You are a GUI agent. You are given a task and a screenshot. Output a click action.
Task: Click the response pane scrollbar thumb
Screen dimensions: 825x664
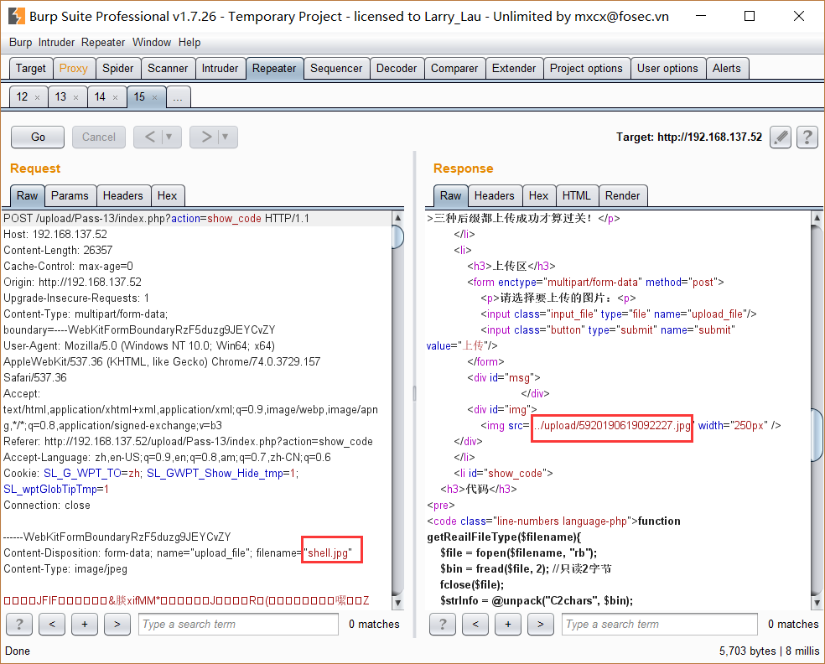click(x=817, y=436)
